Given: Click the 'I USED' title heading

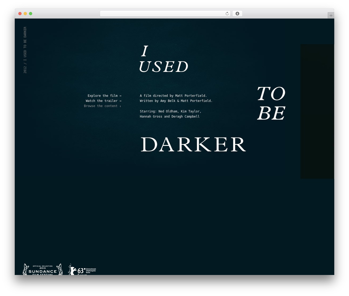Looking at the screenshot, I should 164,59.
